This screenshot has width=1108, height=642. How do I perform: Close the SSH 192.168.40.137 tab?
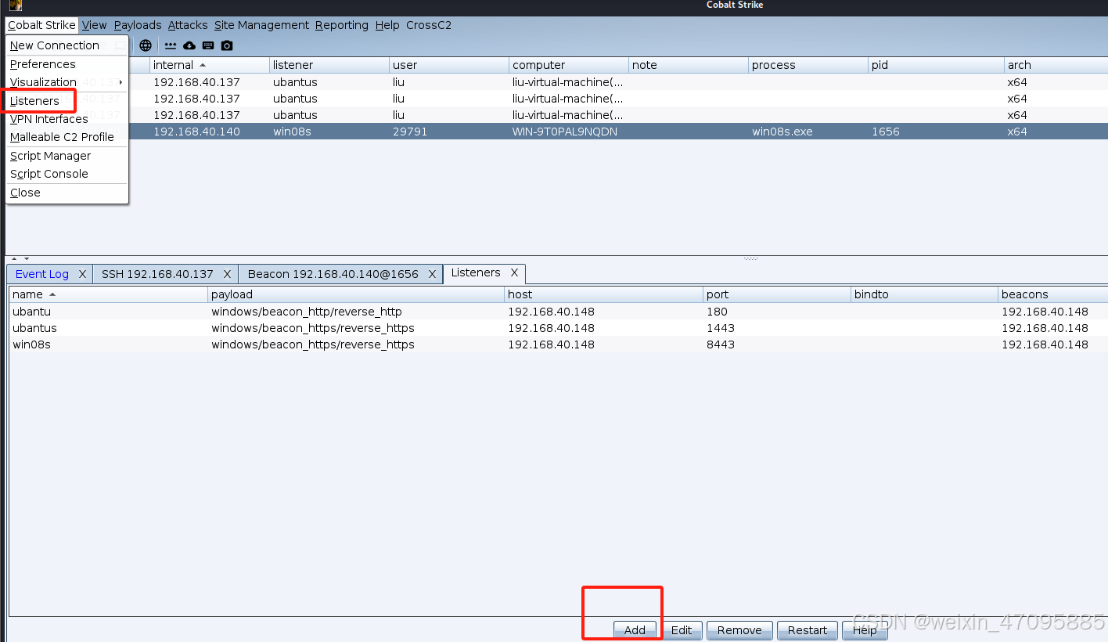(227, 274)
